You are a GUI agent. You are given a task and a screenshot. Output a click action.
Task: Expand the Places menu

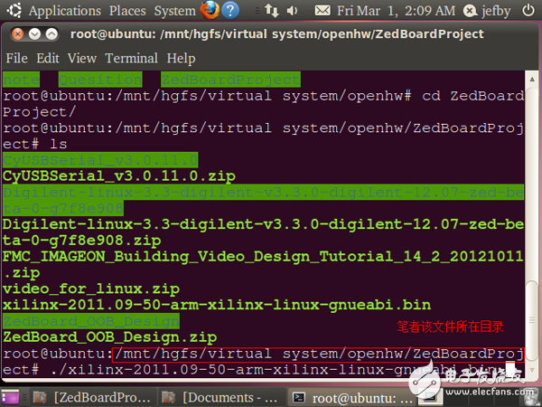(128, 11)
